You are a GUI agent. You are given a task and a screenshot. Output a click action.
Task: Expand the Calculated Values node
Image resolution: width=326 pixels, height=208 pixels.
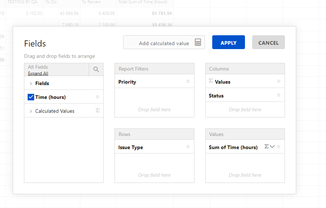point(31,111)
